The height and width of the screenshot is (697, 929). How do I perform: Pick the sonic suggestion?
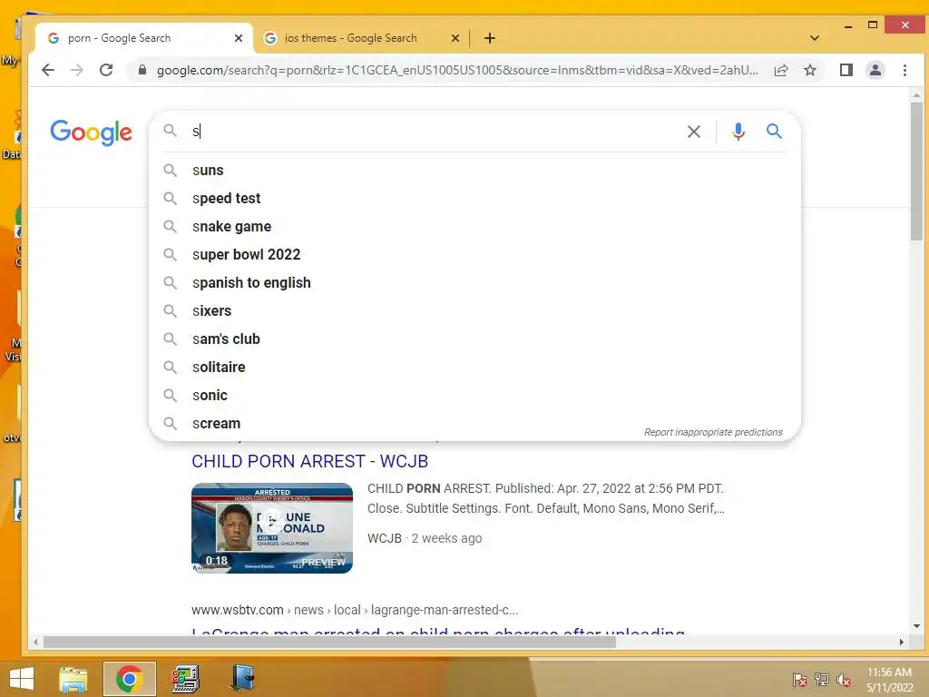pyautogui.click(x=475, y=396)
